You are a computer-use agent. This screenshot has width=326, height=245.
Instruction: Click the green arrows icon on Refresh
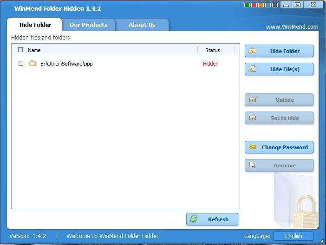[x=194, y=219]
